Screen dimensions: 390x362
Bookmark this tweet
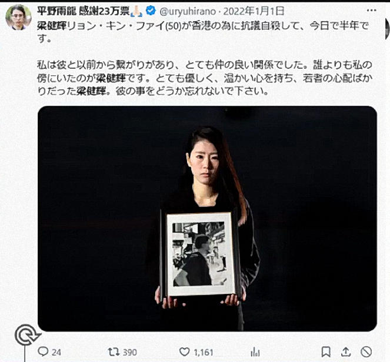pos(326,352)
